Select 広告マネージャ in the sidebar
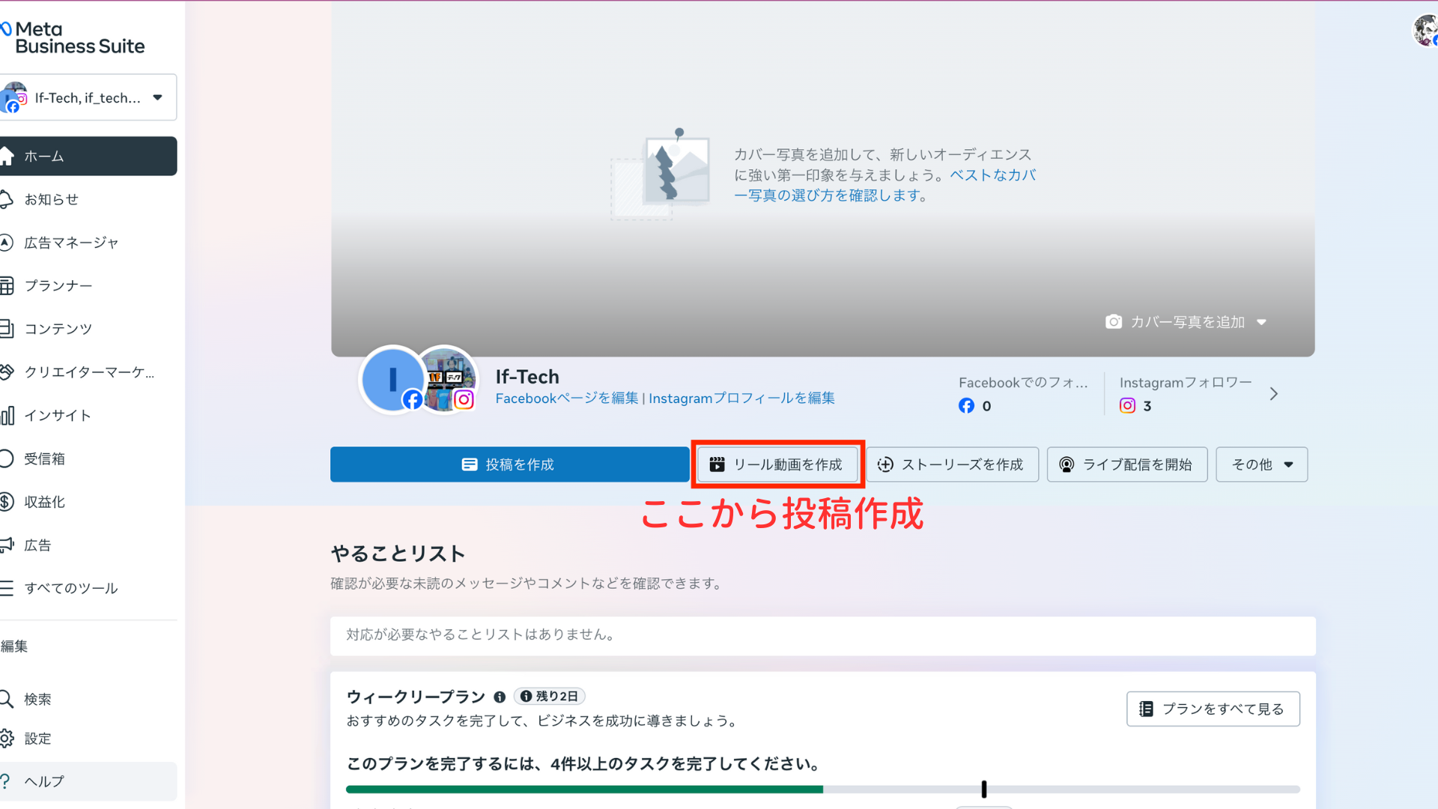The width and height of the screenshot is (1438, 809). tap(72, 242)
